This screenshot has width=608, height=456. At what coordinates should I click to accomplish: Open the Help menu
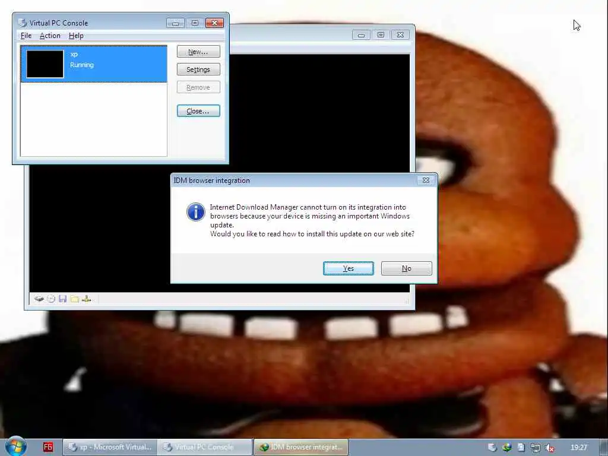[76, 36]
